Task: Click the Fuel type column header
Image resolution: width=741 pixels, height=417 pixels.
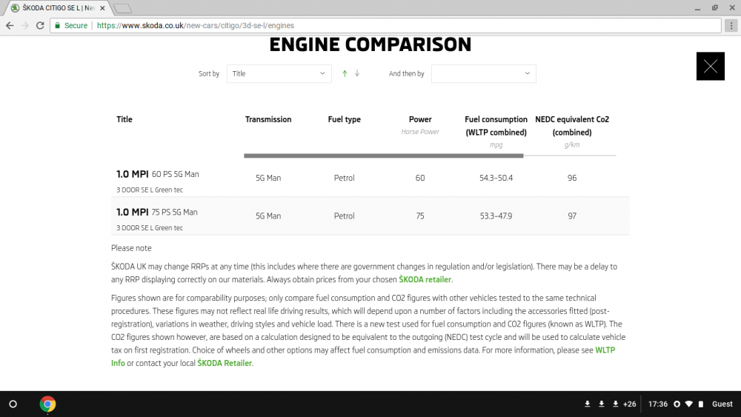Action: click(x=344, y=119)
